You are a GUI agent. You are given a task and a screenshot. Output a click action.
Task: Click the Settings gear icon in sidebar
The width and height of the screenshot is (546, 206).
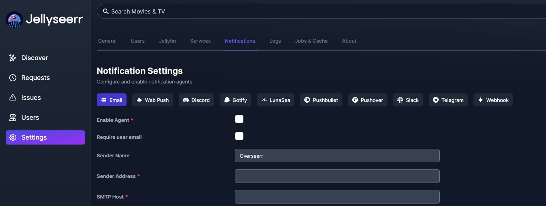point(13,137)
